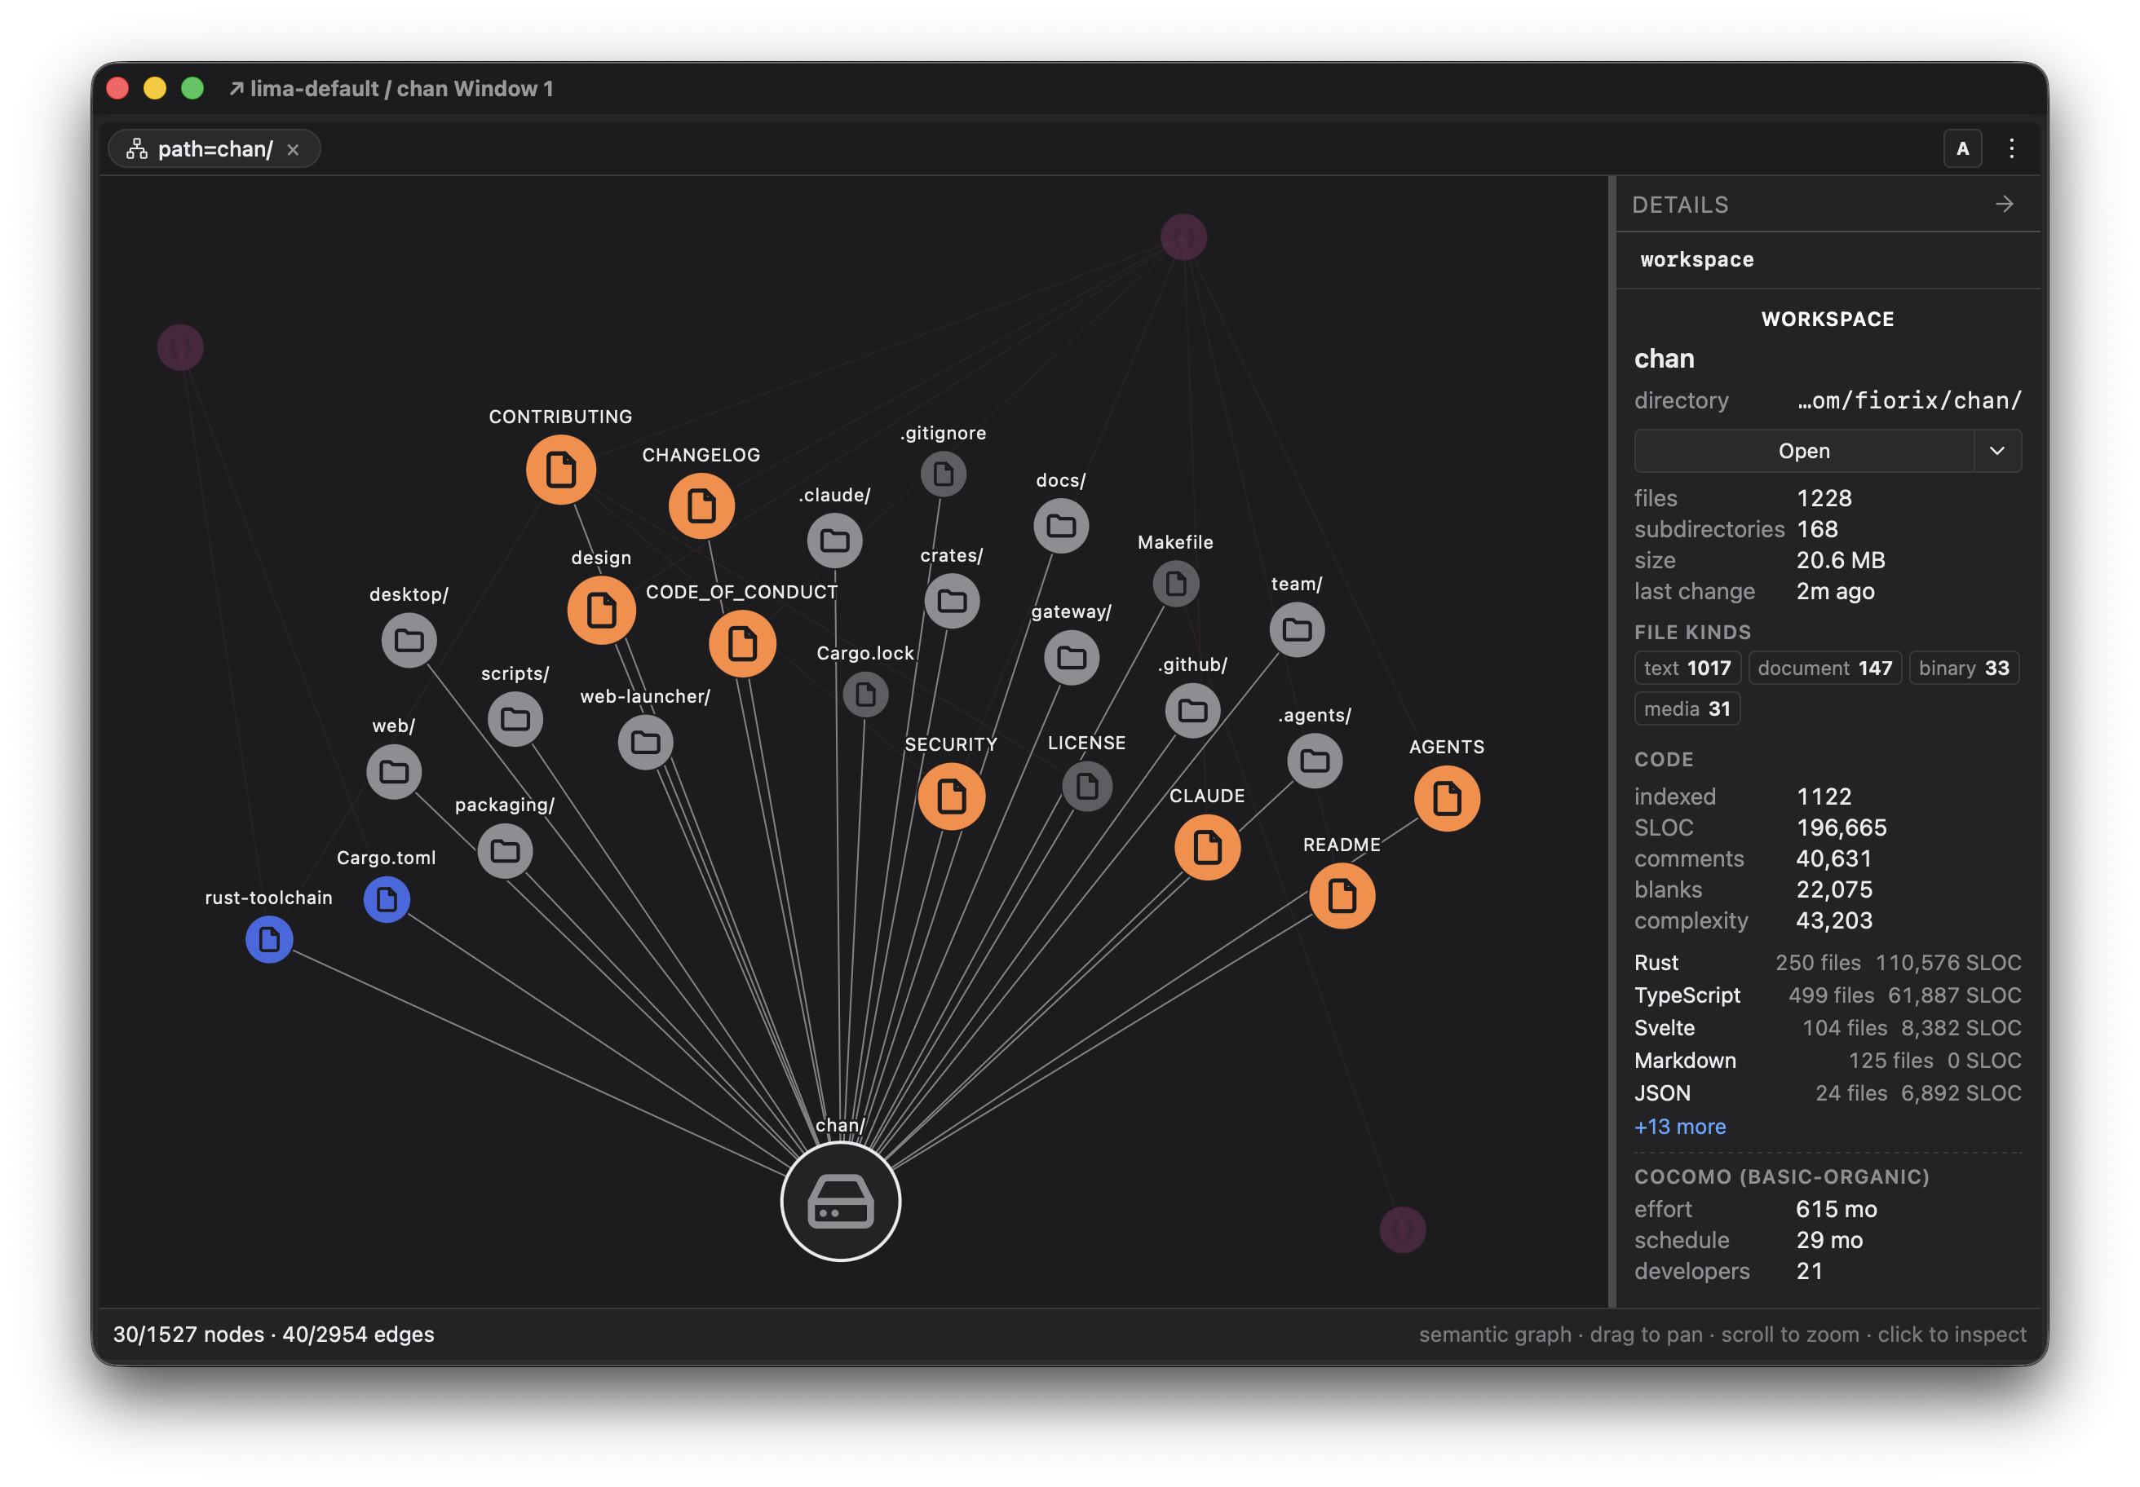This screenshot has height=1487, width=2140.
Task: Open the crates/ folder node
Action: [952, 601]
